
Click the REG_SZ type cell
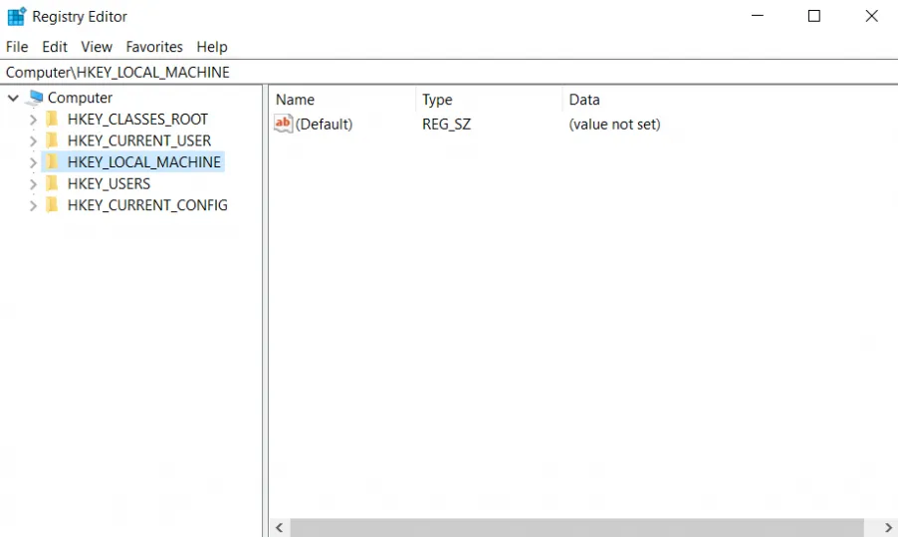click(446, 125)
